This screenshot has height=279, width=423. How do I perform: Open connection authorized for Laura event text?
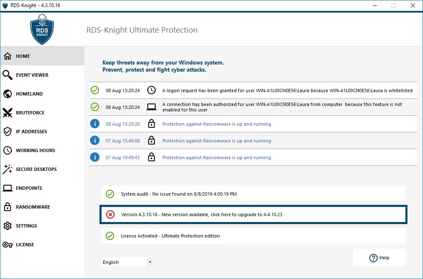(282, 107)
